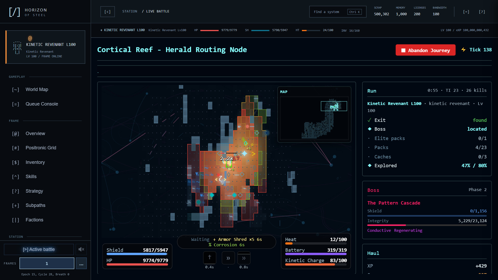Click the Explored 47% / 80% row
The height and width of the screenshot is (280, 498).
(x=427, y=165)
